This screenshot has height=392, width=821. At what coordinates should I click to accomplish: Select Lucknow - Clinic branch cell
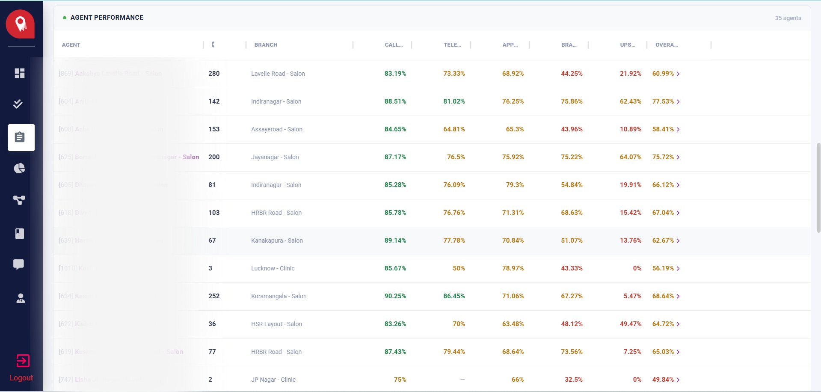(273, 268)
